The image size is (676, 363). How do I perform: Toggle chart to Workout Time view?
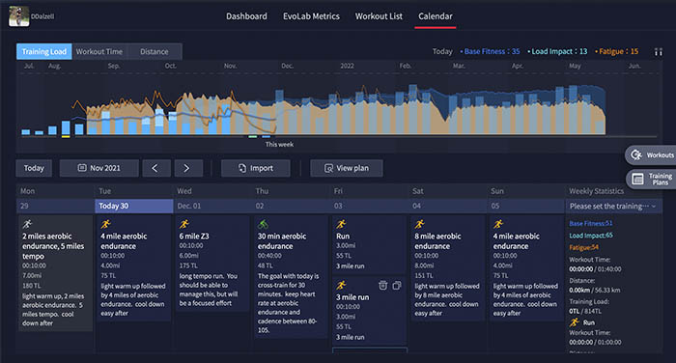tap(99, 51)
